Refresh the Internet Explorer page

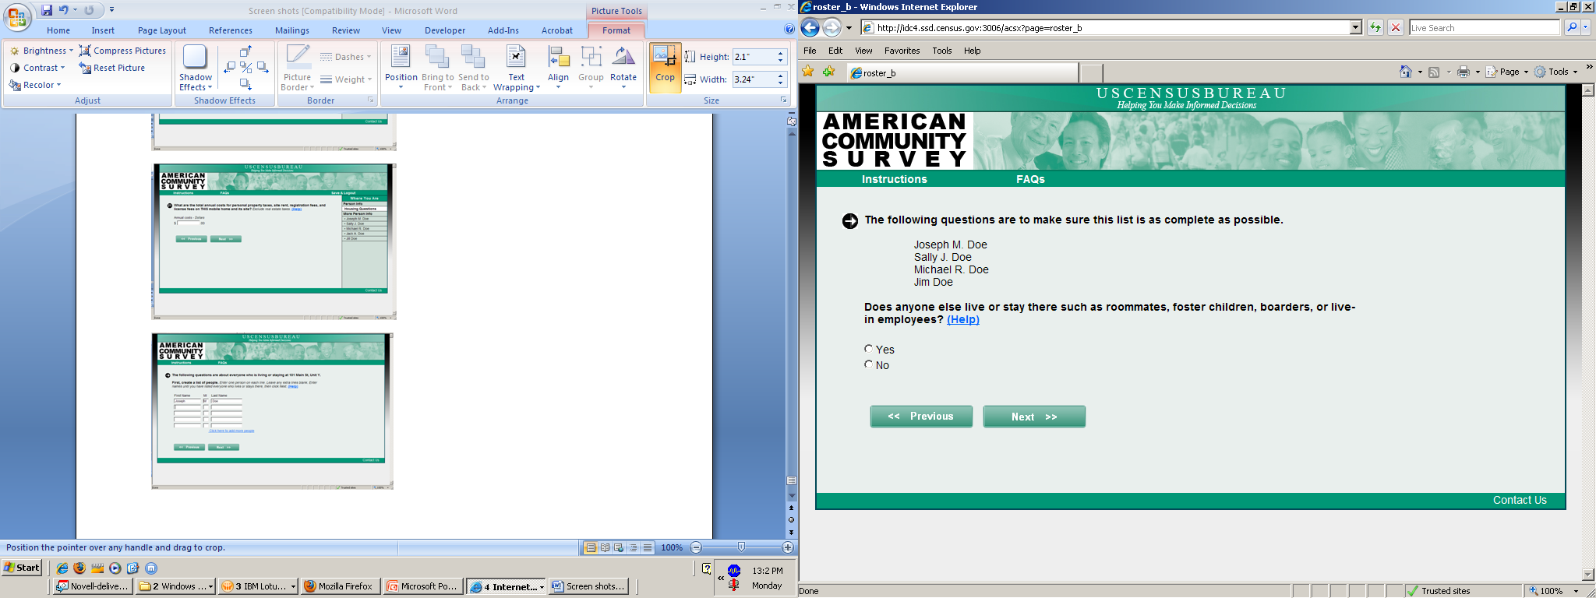click(1375, 28)
